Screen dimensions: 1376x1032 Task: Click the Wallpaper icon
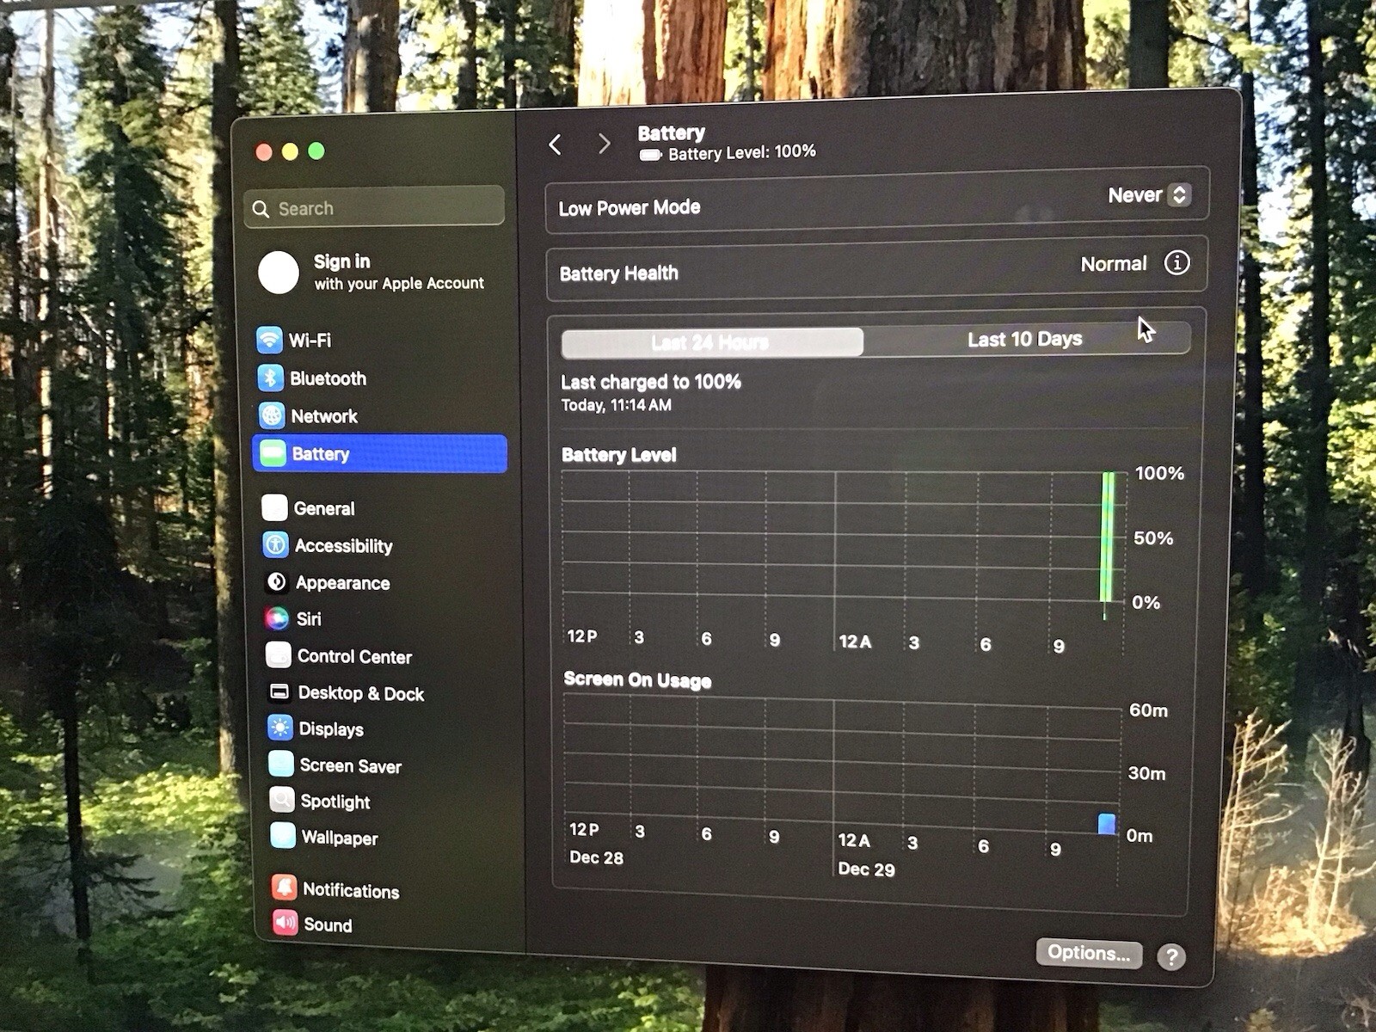pos(282,836)
